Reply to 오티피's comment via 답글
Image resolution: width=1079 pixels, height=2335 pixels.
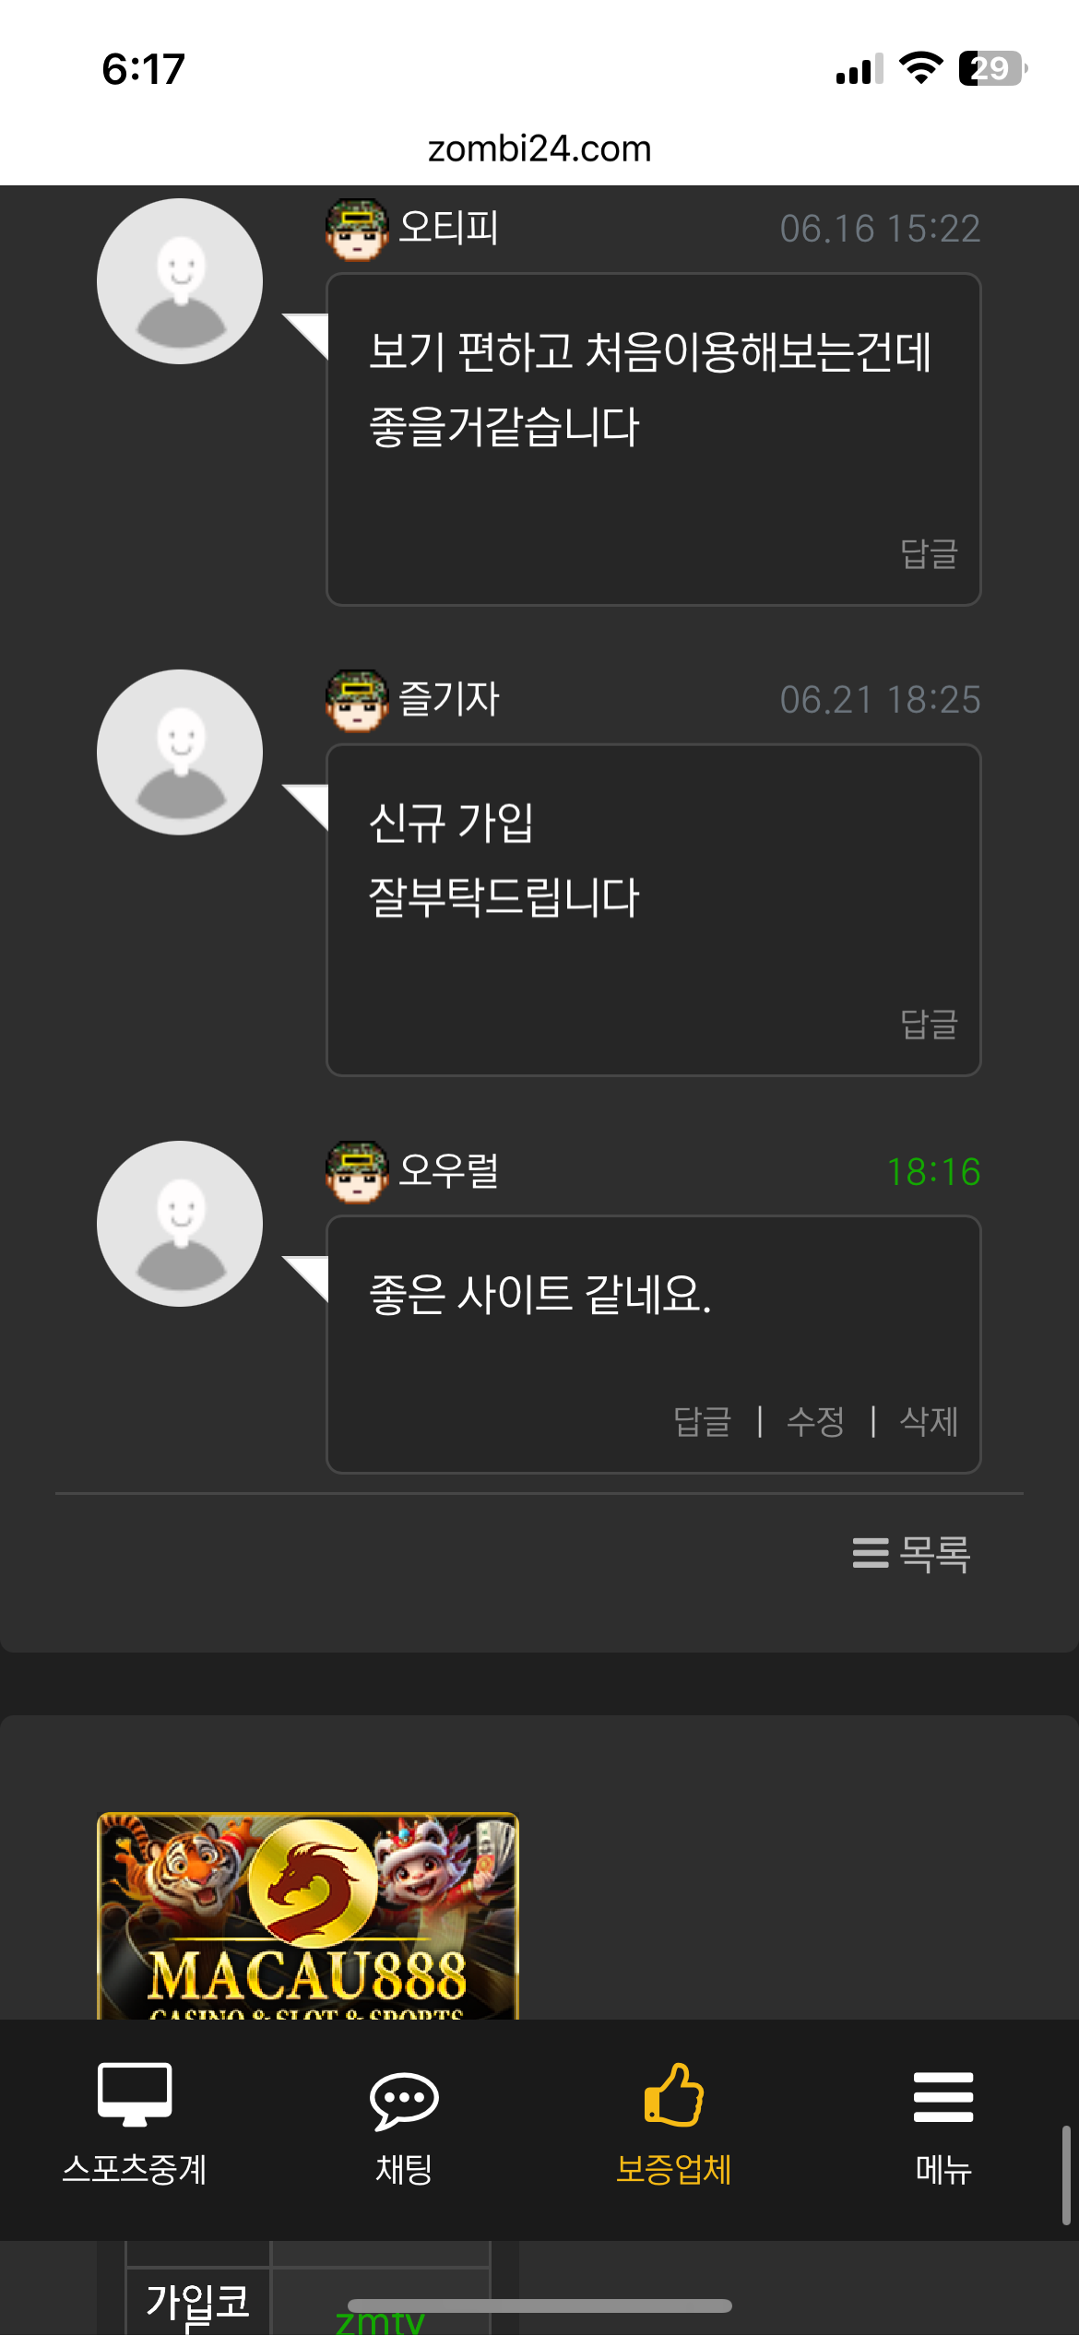click(x=930, y=553)
